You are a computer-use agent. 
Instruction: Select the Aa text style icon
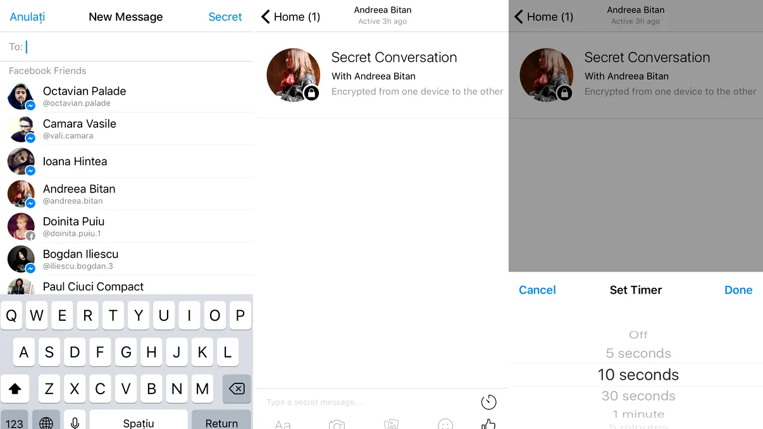click(x=282, y=424)
